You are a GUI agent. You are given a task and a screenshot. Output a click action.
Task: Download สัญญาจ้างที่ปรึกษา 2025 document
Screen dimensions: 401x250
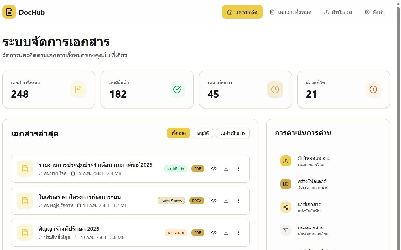coord(226,233)
